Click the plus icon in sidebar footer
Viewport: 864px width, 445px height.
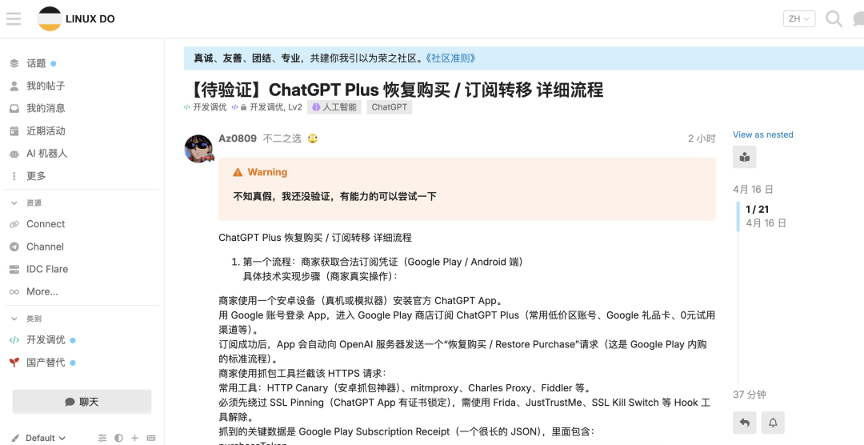coord(134,438)
